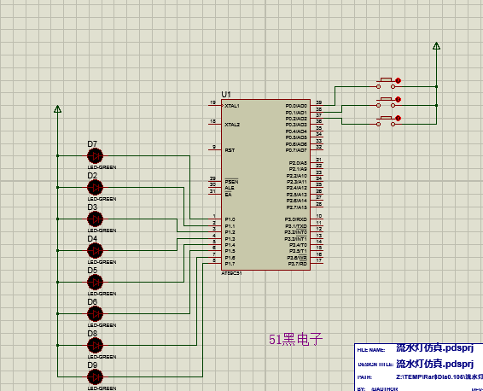The image size is (483, 391).
Task: Click the P0.7/AD7 pin label
Action: [x=296, y=150]
